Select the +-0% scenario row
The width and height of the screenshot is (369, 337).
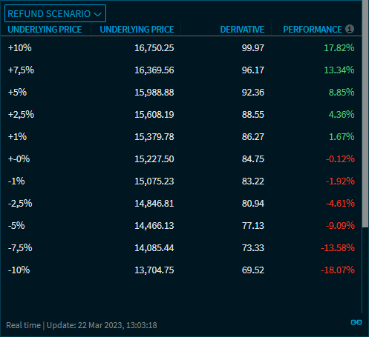tap(181, 159)
